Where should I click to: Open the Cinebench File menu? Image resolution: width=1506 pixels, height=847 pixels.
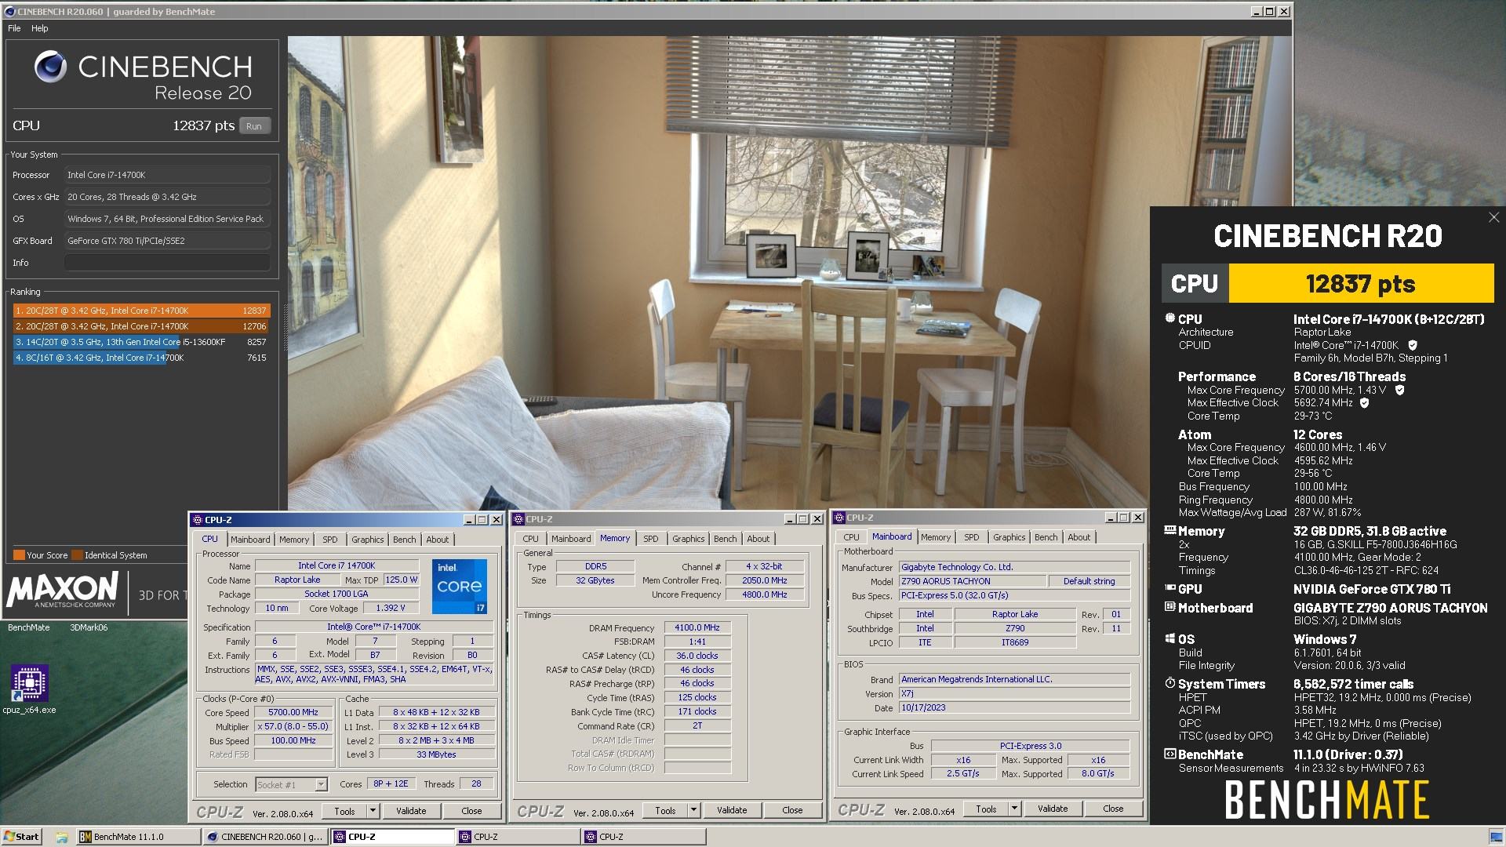(x=14, y=28)
